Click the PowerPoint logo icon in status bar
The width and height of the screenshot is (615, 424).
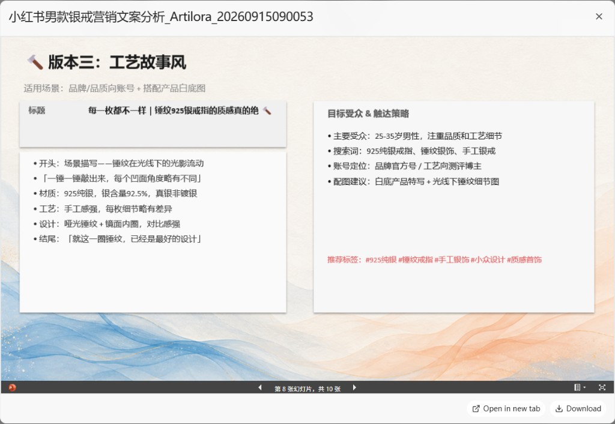tap(12, 387)
